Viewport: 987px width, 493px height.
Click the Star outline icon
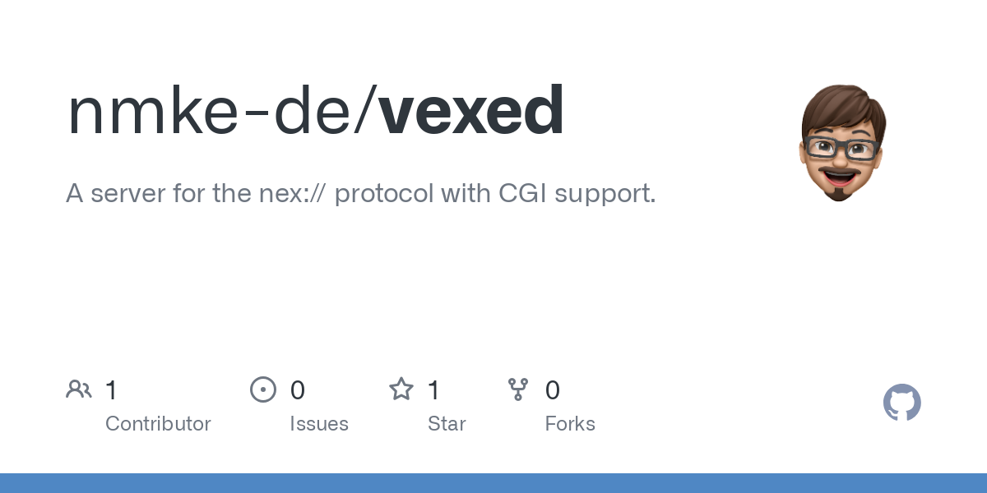click(401, 389)
